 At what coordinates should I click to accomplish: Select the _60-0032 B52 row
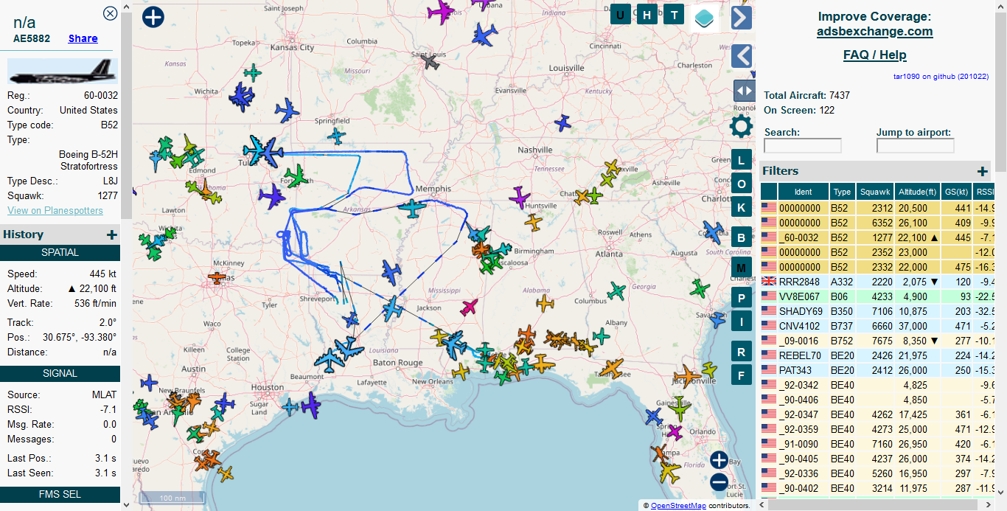click(x=878, y=237)
